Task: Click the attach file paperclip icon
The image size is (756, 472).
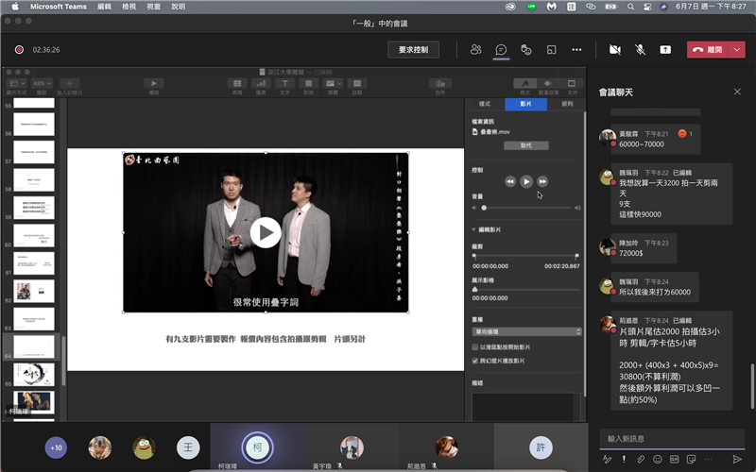Action: pos(641,459)
